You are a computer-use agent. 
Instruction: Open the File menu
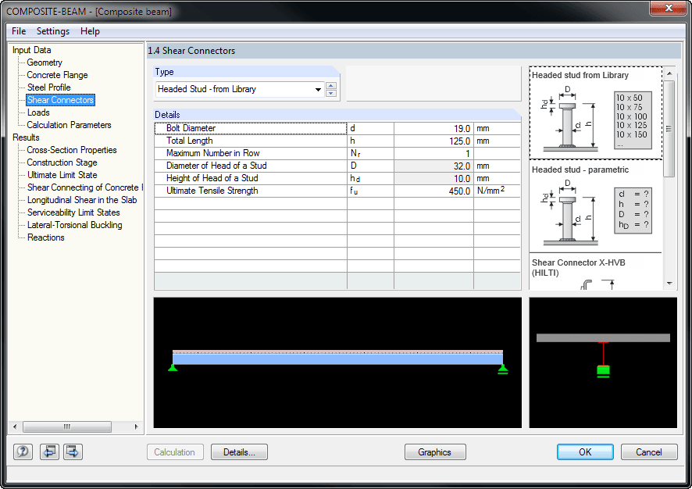(19, 31)
